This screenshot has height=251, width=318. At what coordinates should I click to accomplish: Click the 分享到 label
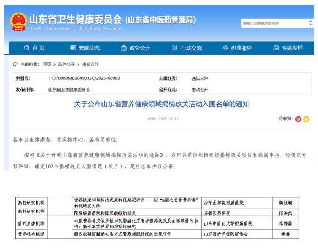pyautogui.click(x=285, y=119)
